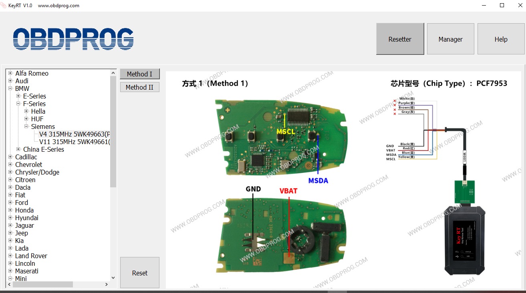The image size is (526, 293).
Task: Maximize the KeyRT window
Action: (x=502, y=6)
